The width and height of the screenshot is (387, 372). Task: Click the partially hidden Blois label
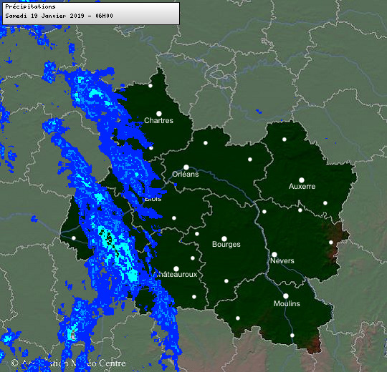153,199
